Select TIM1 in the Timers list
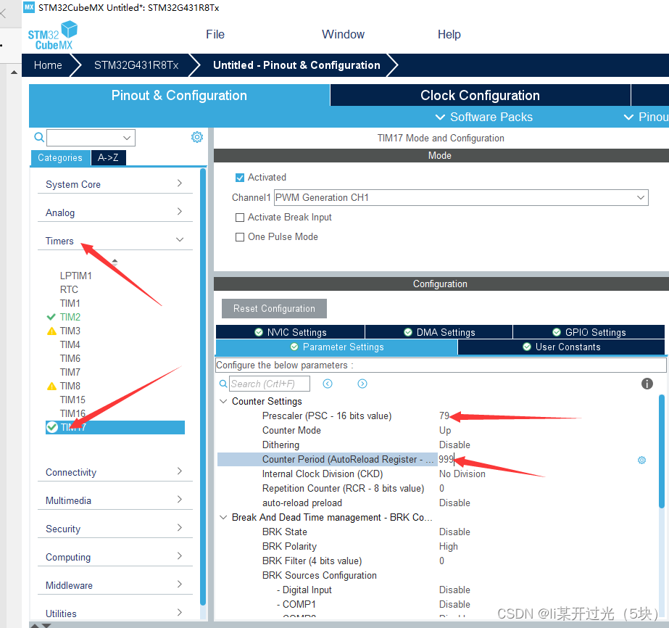The height and width of the screenshot is (628, 669). click(x=70, y=303)
